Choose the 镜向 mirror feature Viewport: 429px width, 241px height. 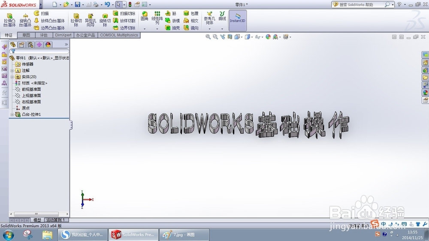tap(191, 27)
